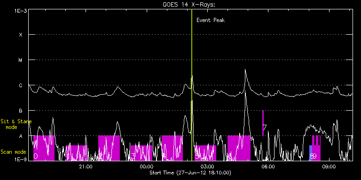Click the 1E-9 bottom axis value

21,159
